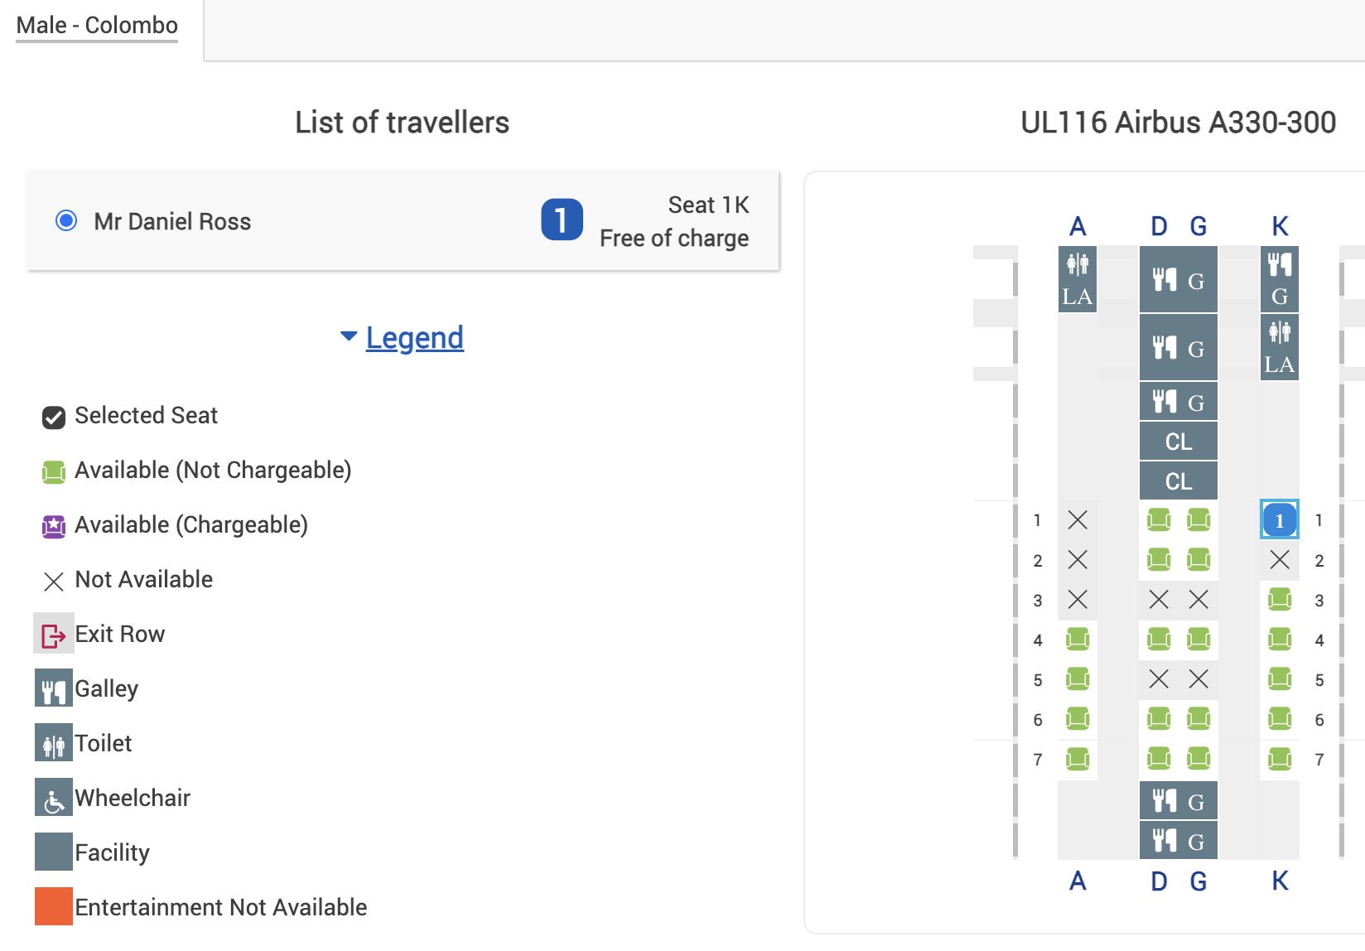Select seat 4A
Viewport: 1365px width, 951px height.
[x=1078, y=640]
